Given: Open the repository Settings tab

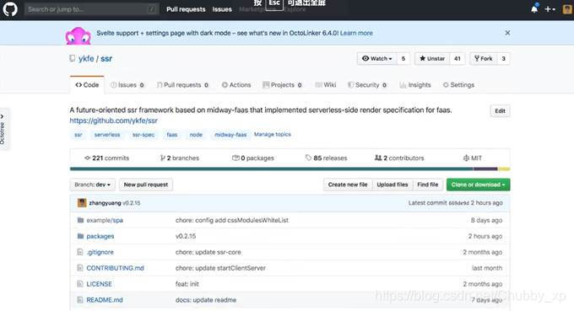Looking at the screenshot, I should [x=458, y=85].
